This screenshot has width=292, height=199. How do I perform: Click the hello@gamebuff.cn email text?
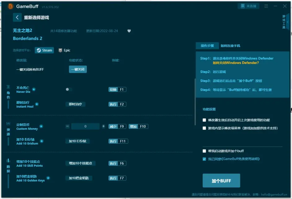[x=274, y=195]
